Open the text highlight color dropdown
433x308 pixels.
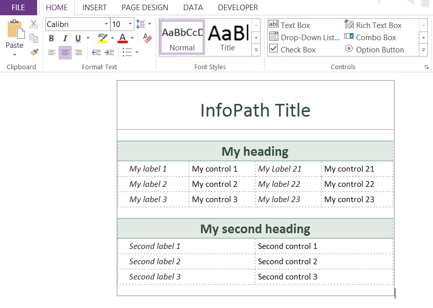tap(112, 38)
